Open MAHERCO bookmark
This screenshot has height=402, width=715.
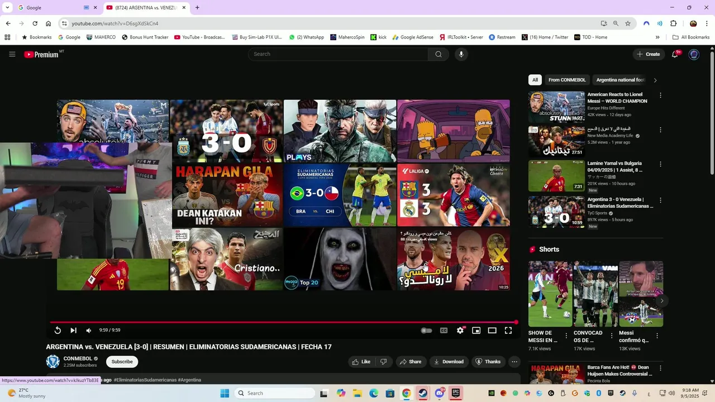(101, 37)
